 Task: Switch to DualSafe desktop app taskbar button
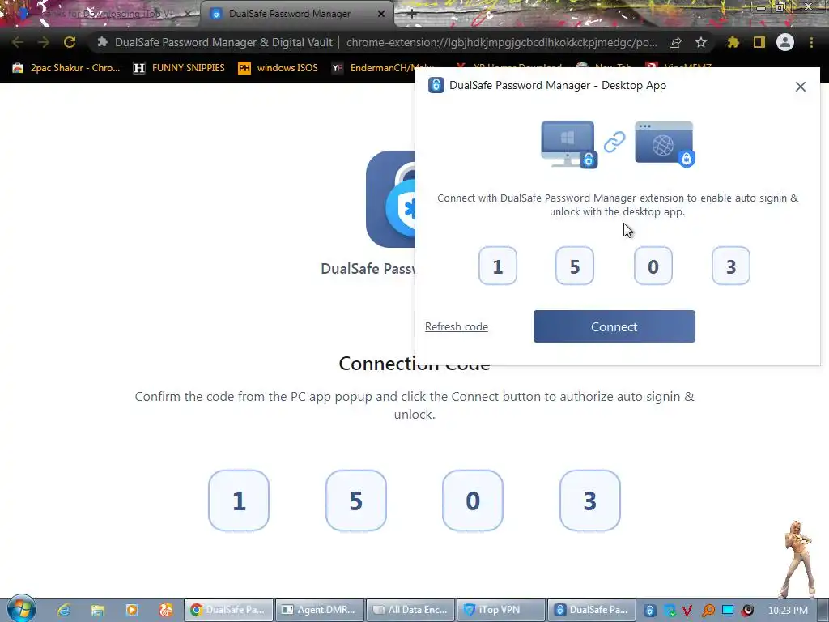(592, 610)
